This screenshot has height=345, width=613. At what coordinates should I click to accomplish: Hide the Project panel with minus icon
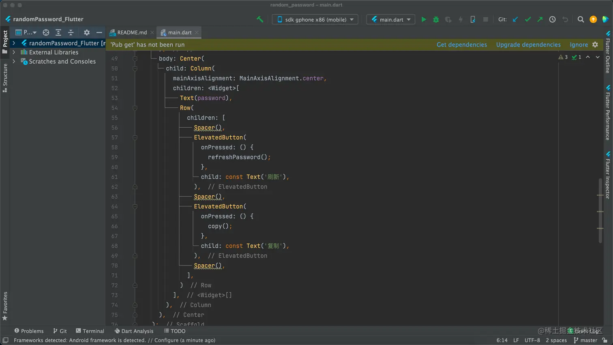(x=99, y=32)
